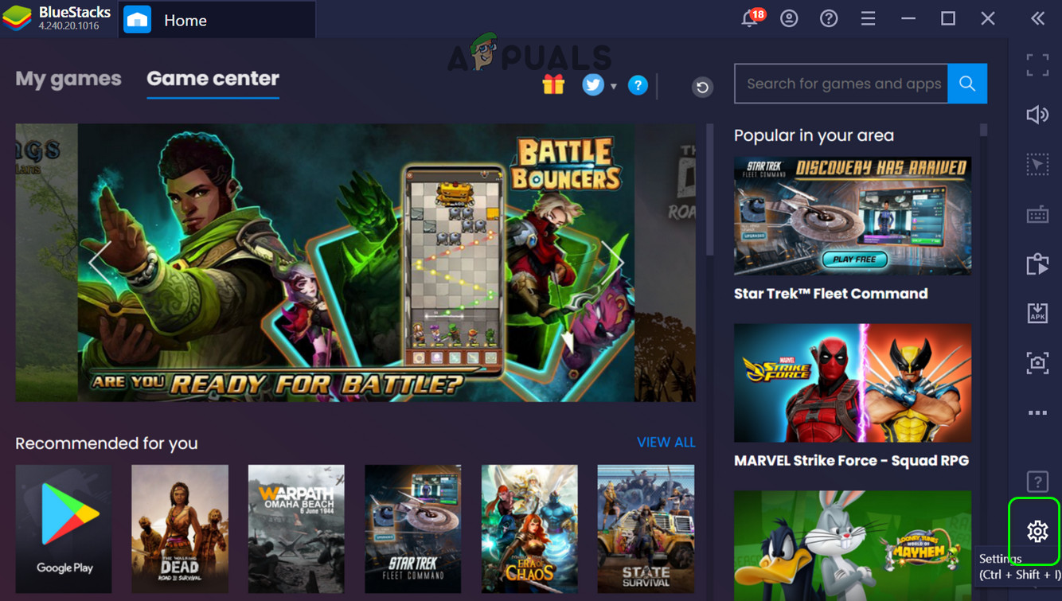Click the gift box icon
The height and width of the screenshot is (601, 1062).
coord(553,84)
